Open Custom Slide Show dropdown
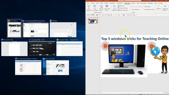 (107, 8)
